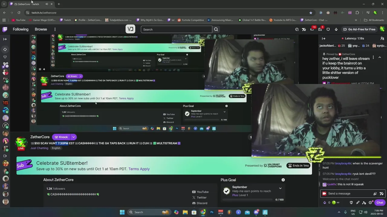Open the chat community users icon

[x=382, y=39]
